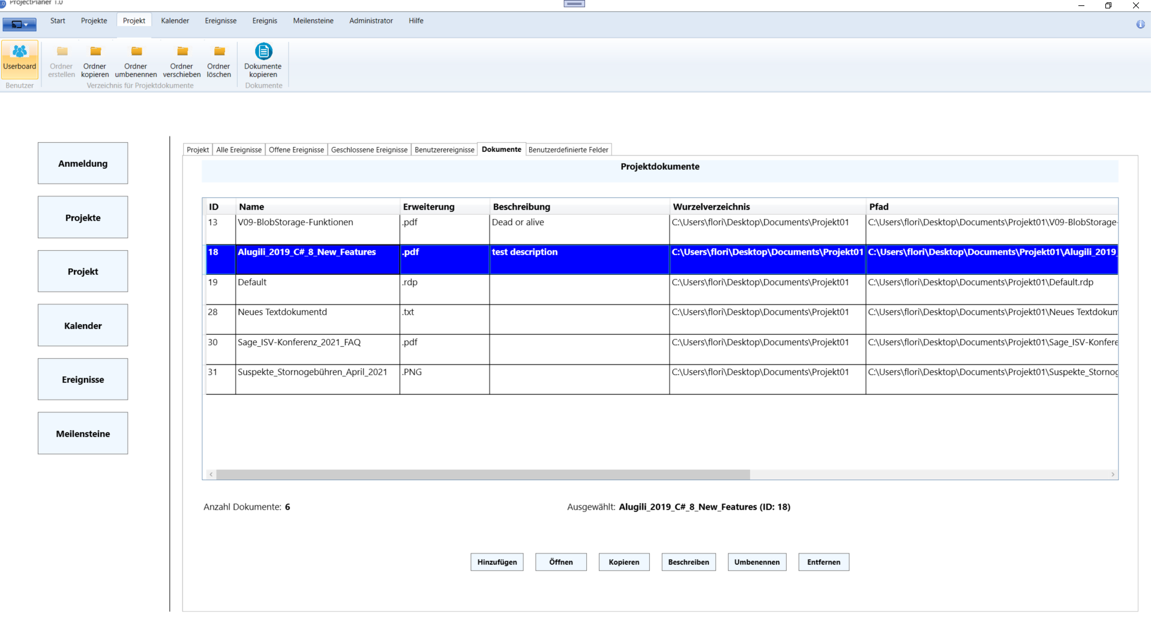Screen dimensions: 1151x623
Task: Click the table's right scroll arrow
Action: (1113, 474)
